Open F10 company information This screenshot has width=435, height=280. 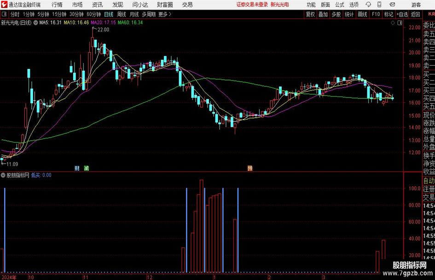click(376, 14)
